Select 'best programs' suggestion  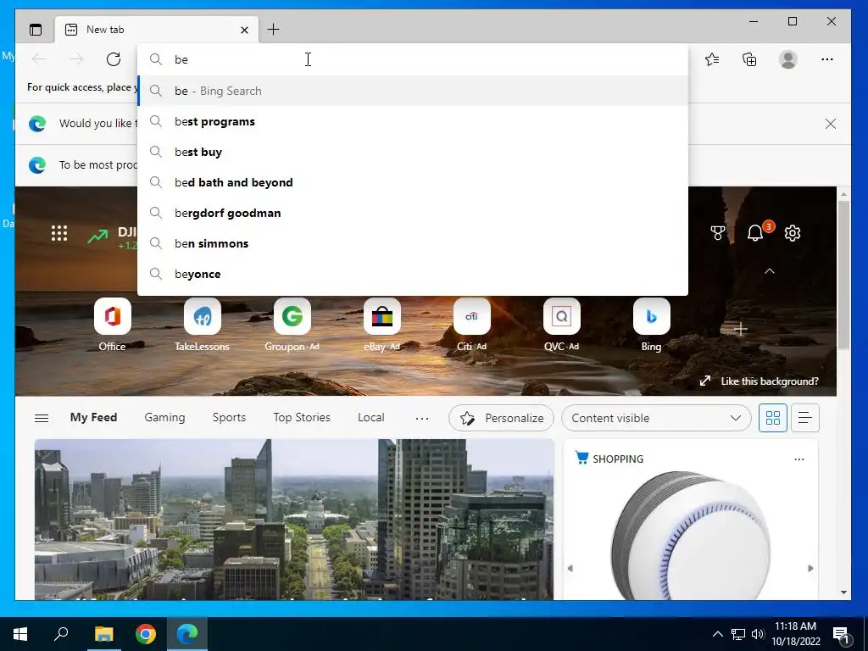coord(413,121)
